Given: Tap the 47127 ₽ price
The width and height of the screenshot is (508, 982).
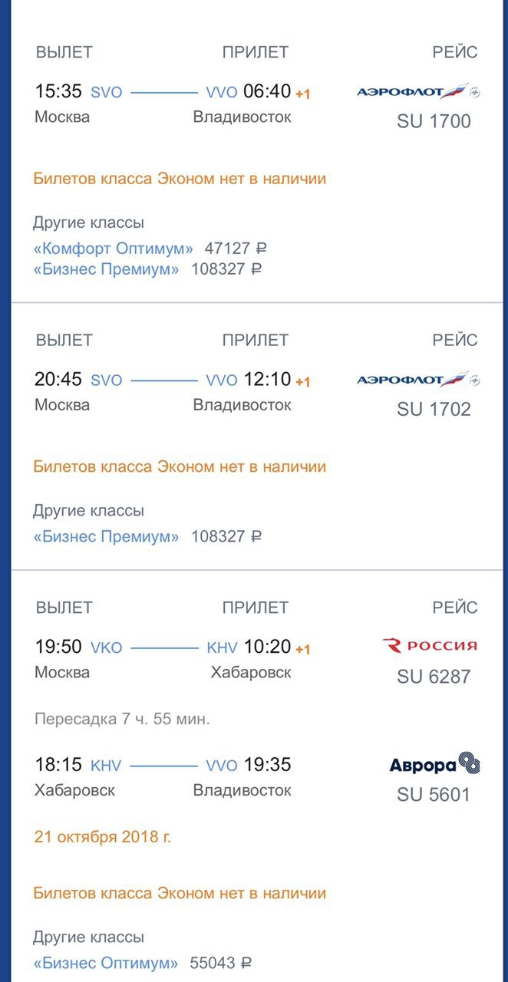Looking at the screenshot, I should pos(236,249).
